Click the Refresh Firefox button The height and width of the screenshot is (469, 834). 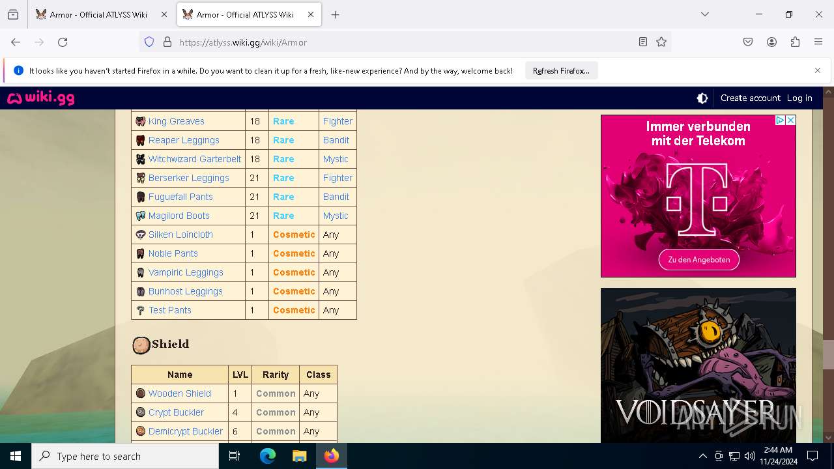click(561, 71)
